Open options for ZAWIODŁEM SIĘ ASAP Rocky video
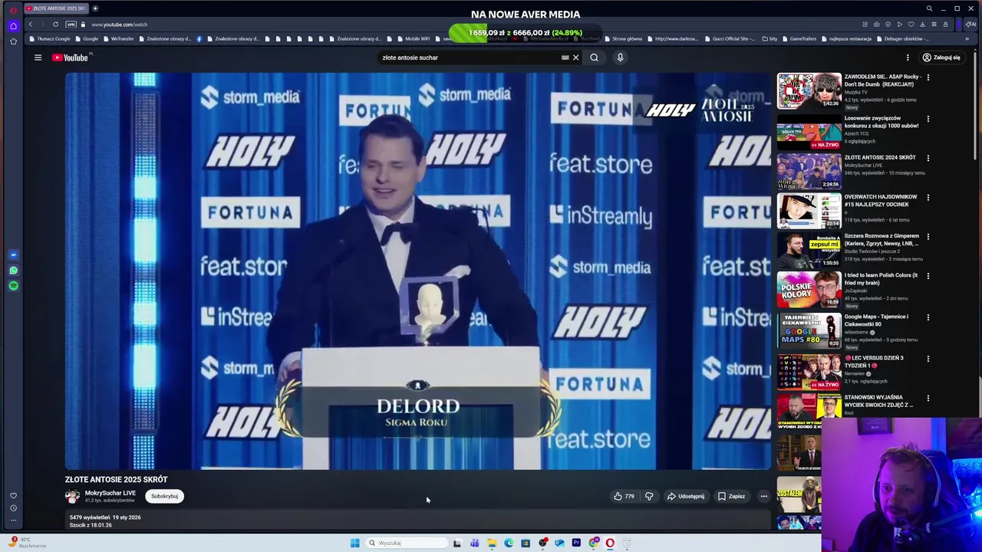Screen dimensions: 982x552 click(928, 77)
